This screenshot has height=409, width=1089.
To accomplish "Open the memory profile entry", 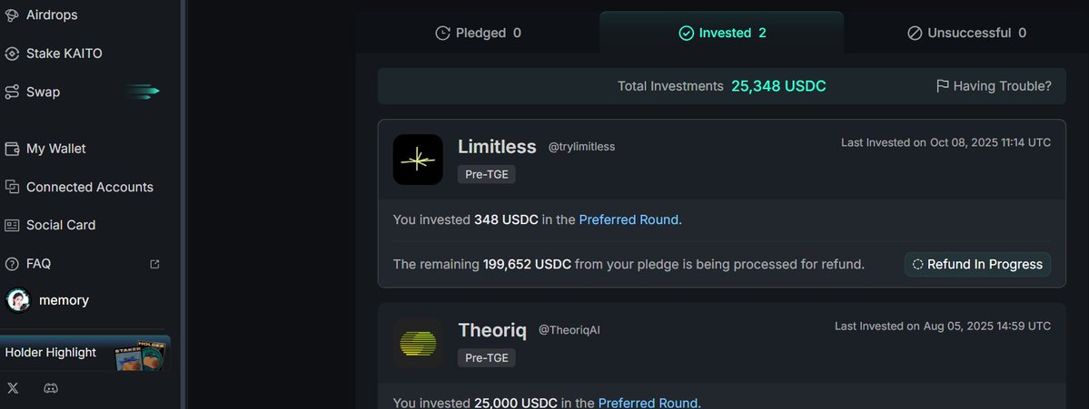I will click(x=63, y=300).
